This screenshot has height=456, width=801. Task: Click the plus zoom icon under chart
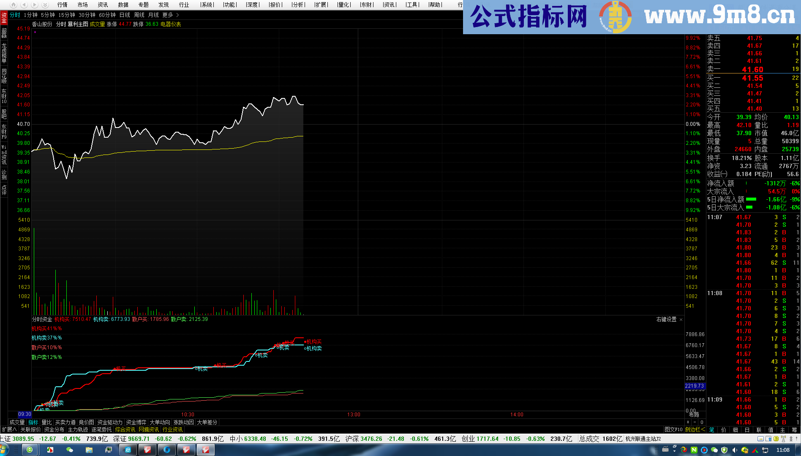tap(688, 422)
